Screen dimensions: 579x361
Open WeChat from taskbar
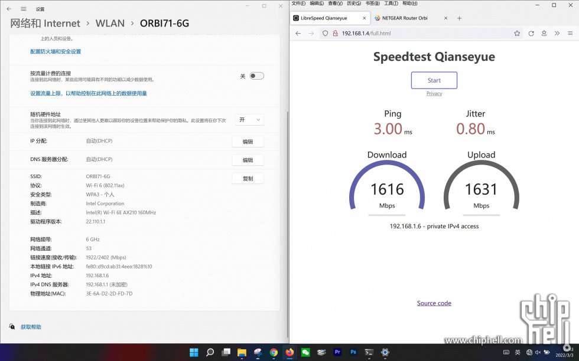[305, 352]
